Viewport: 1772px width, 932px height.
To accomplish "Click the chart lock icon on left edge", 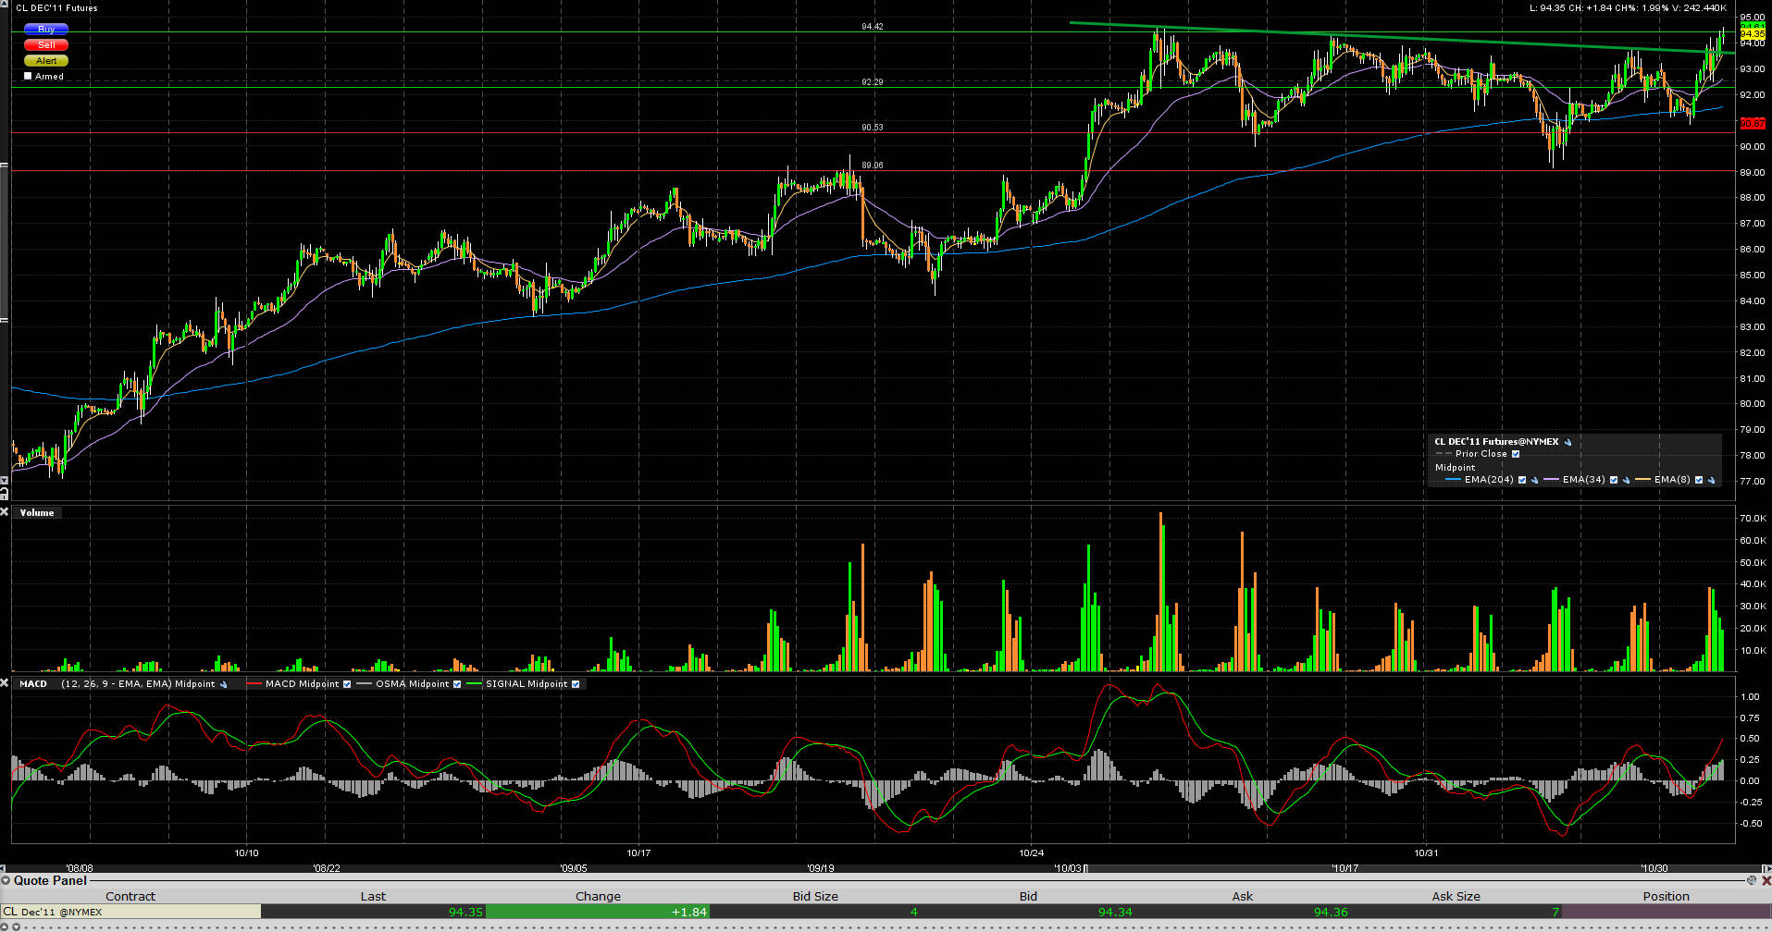I will pyautogui.click(x=4, y=493).
